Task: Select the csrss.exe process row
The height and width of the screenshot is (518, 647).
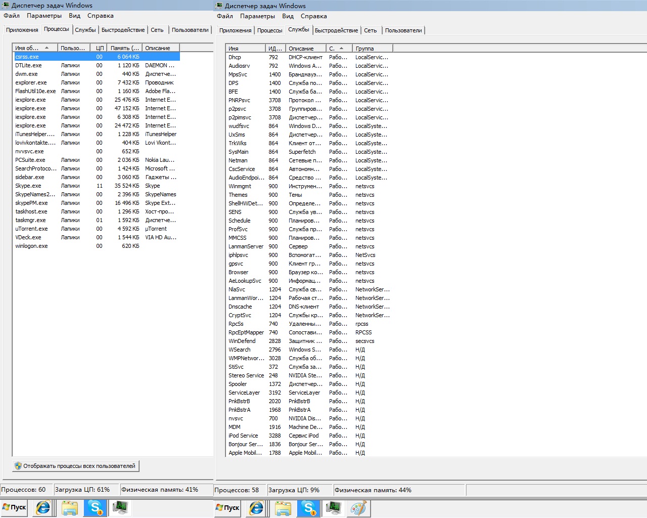Action: [97, 57]
